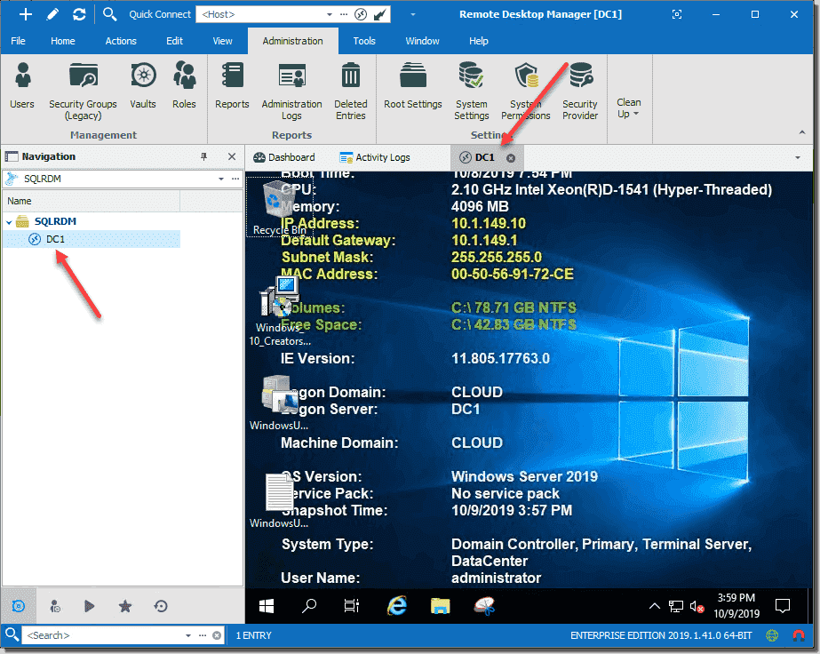Add a new entry with the plus icon
The height and width of the screenshot is (654, 820).
click(23, 13)
